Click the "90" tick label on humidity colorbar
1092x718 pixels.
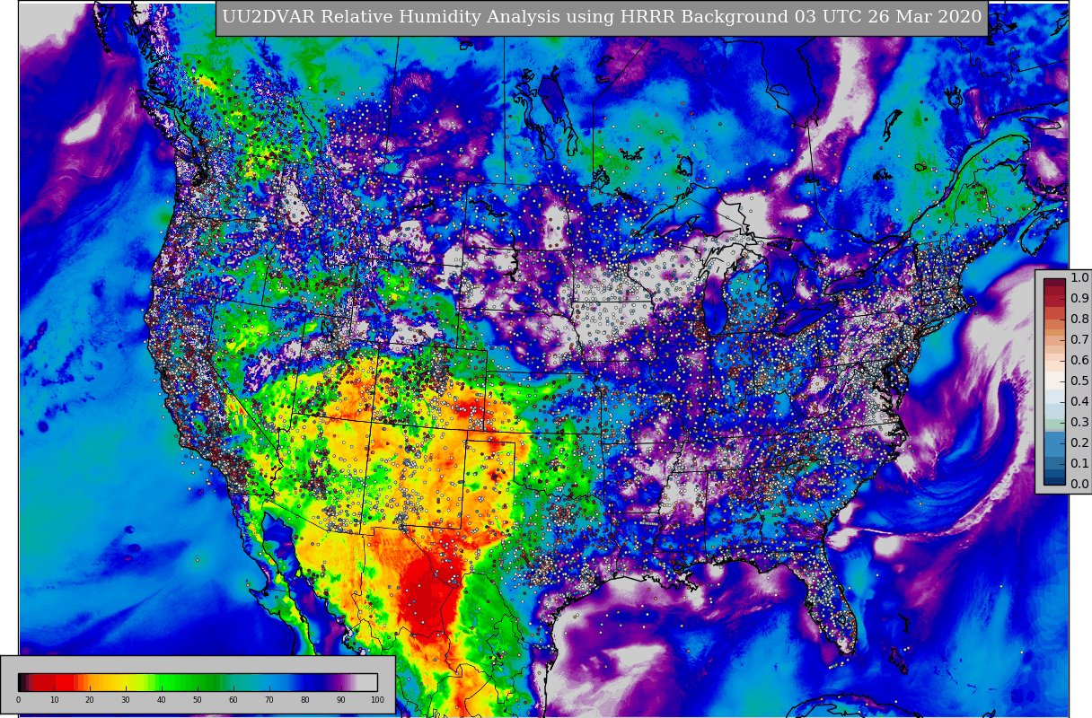[341, 700]
